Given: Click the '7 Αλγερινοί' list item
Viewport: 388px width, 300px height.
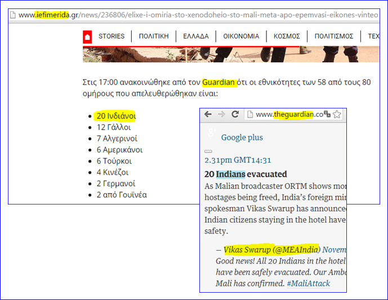Looking at the screenshot, I should pyautogui.click(x=117, y=139).
